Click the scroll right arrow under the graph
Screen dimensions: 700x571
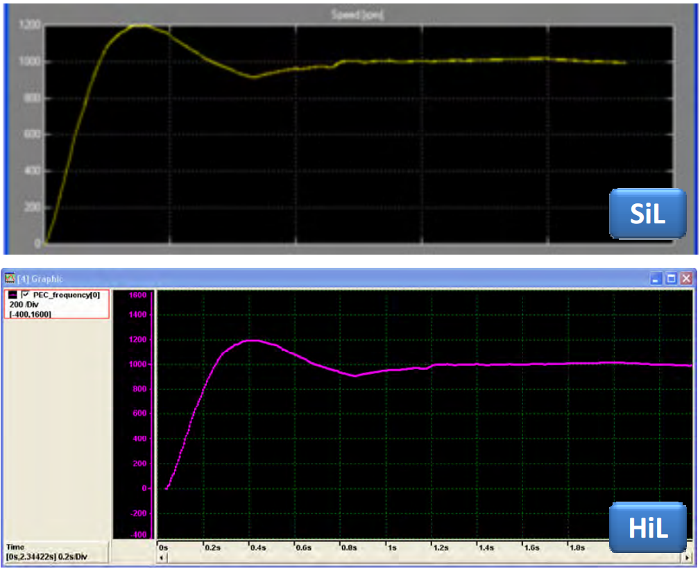tap(688, 558)
